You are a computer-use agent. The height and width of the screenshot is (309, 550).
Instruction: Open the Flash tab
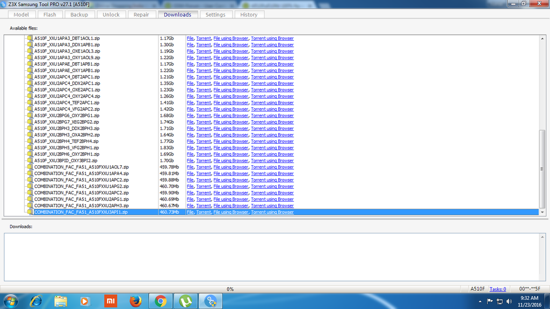pos(50,14)
